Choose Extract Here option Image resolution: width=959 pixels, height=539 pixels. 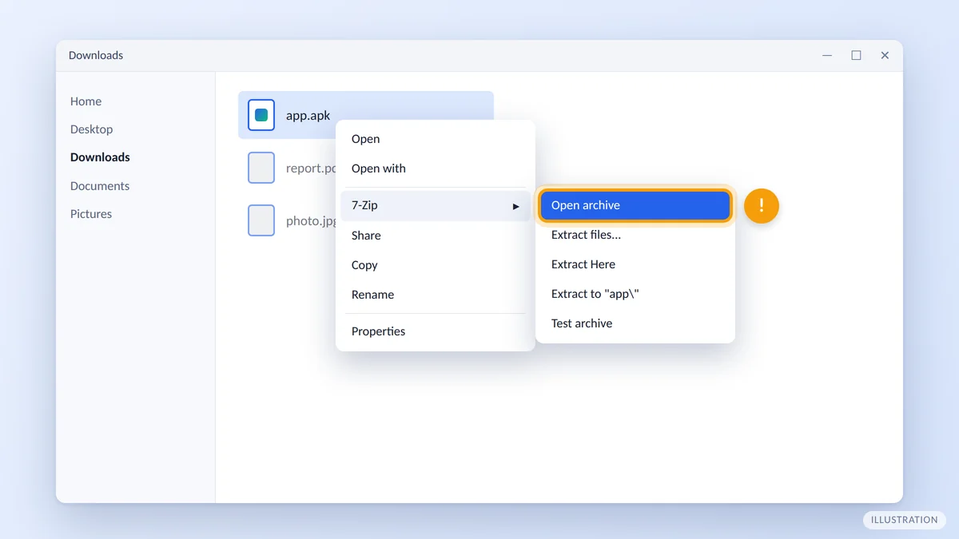(635, 264)
